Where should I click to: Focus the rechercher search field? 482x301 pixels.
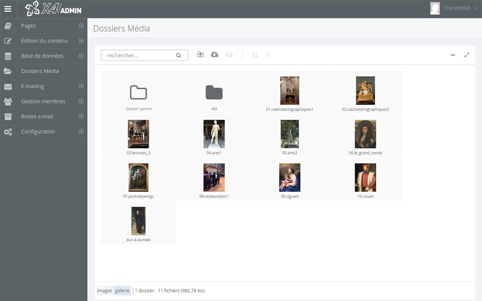(145, 55)
